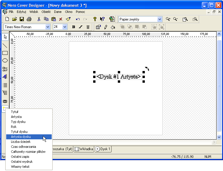Switch to the Wkładka tab
Viewport: 223px width, 171px height.
pyautogui.click(x=84, y=149)
